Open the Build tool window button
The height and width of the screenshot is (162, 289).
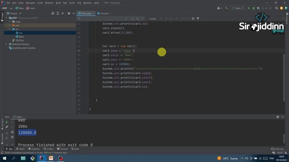pos(75,149)
